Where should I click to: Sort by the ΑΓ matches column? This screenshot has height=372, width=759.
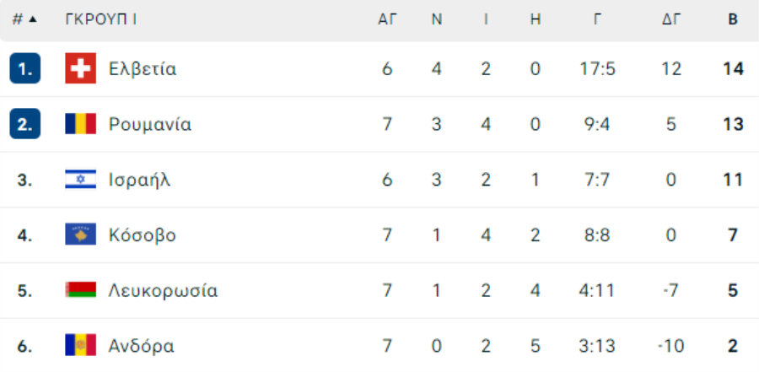(387, 19)
